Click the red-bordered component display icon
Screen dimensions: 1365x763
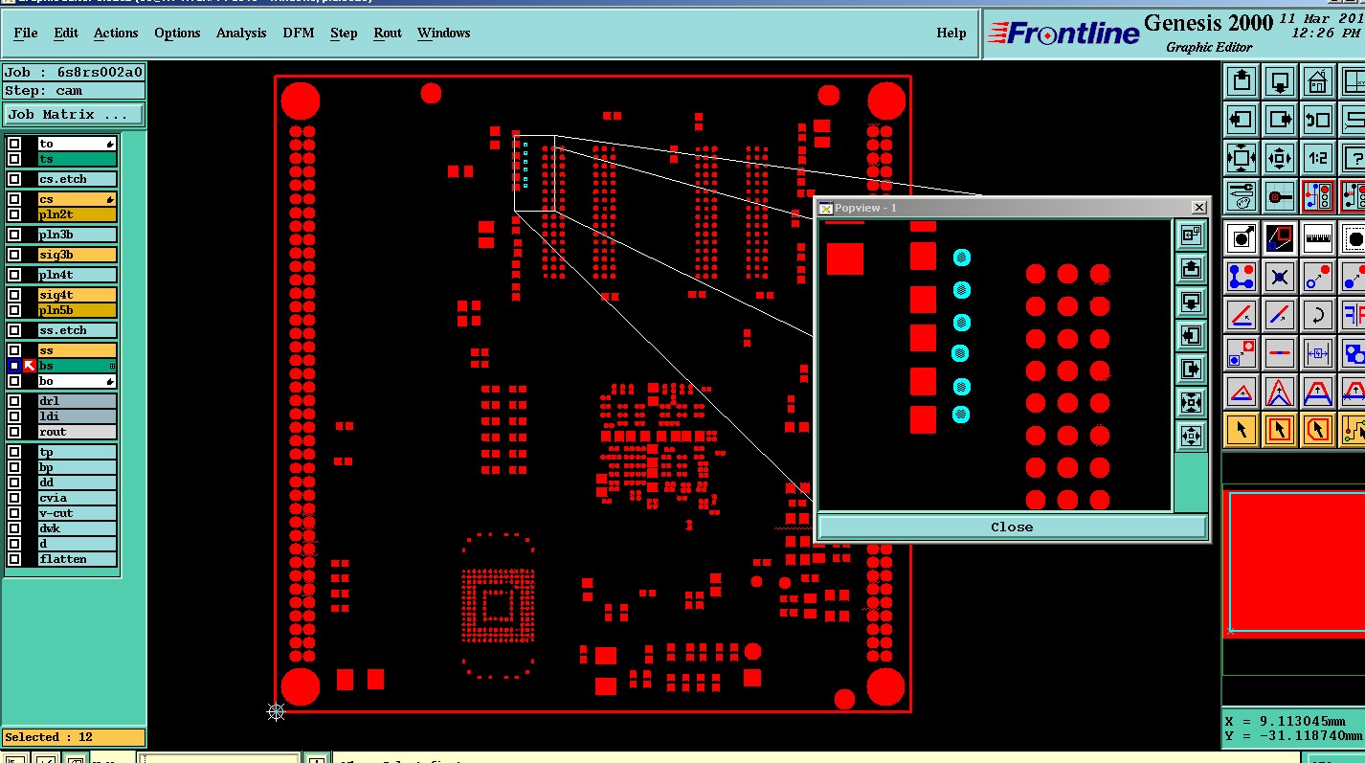coord(1318,197)
